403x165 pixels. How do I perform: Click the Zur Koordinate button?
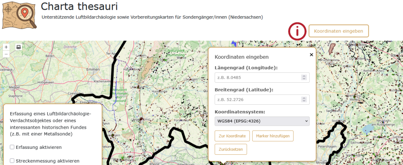click(232, 136)
